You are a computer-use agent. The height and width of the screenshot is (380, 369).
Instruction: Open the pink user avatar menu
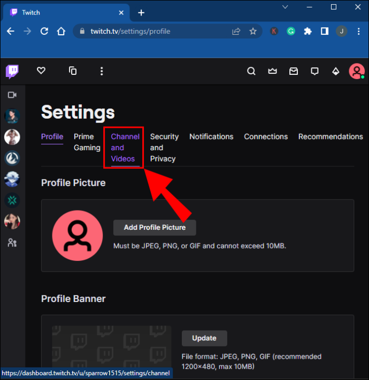point(357,71)
